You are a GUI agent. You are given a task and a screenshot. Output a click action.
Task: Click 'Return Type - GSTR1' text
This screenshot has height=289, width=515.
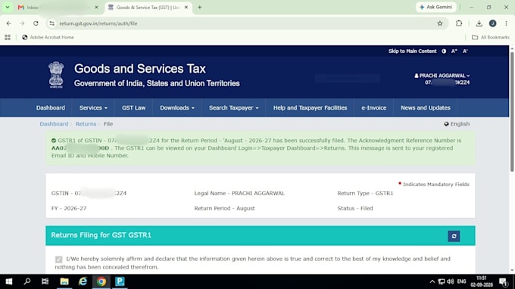click(365, 193)
